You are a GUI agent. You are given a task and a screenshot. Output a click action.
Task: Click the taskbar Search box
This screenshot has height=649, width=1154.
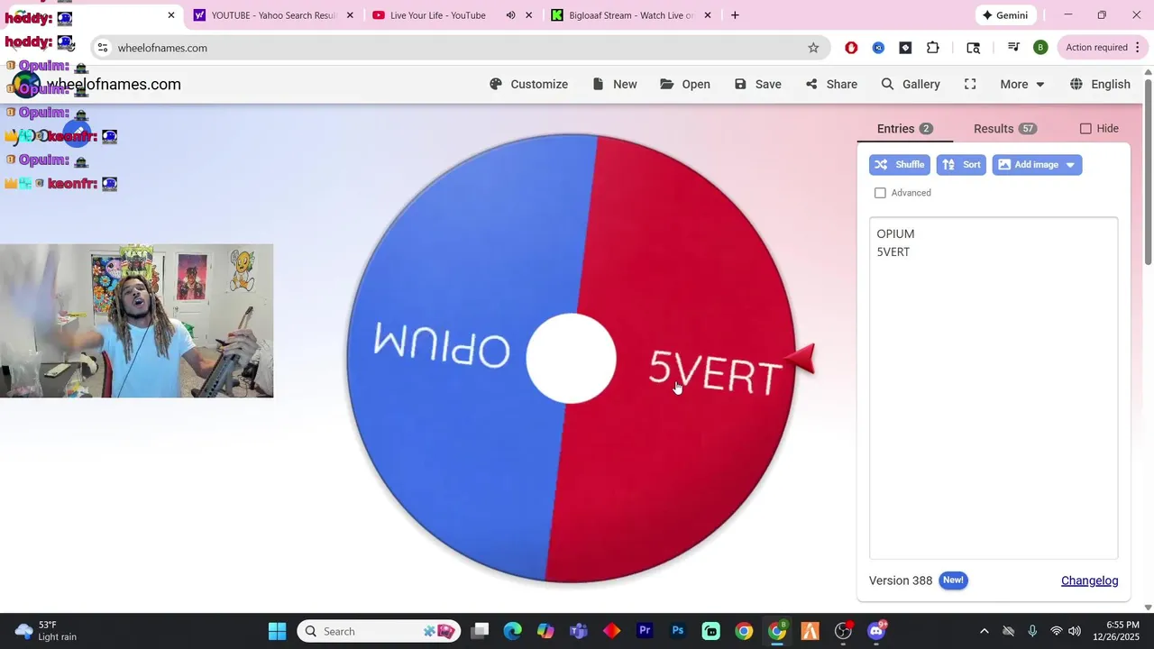click(379, 631)
